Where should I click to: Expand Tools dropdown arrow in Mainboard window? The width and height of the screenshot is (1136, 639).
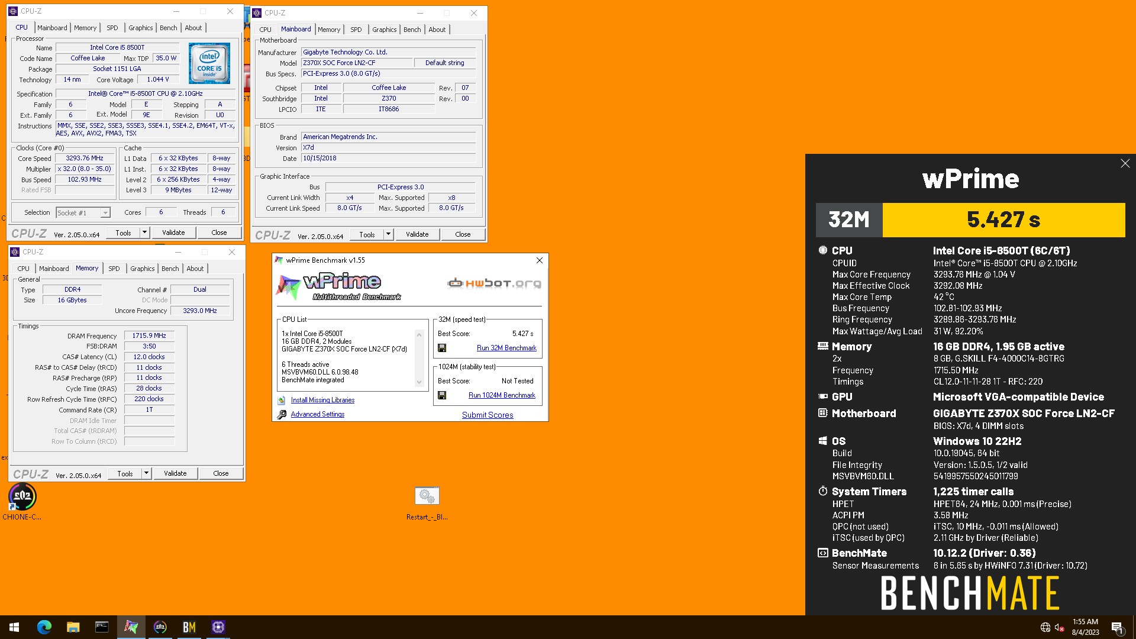[388, 234]
